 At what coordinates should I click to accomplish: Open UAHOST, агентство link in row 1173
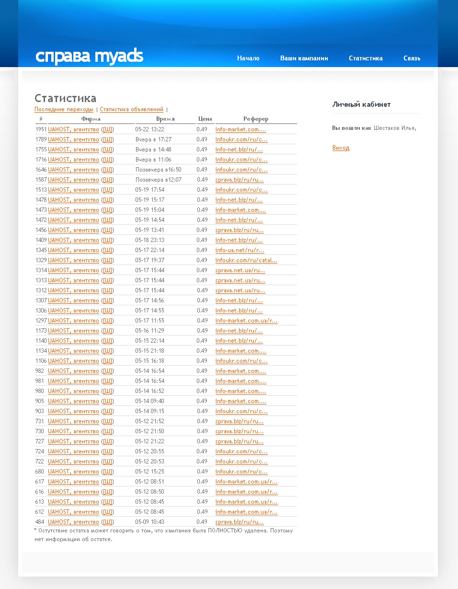click(73, 331)
